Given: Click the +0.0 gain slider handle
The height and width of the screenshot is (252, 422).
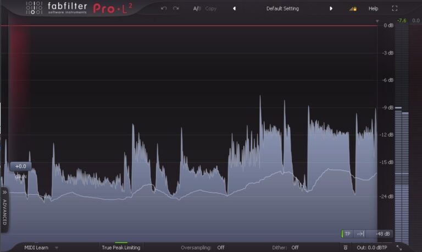Looking at the screenshot, I should click(x=21, y=166).
